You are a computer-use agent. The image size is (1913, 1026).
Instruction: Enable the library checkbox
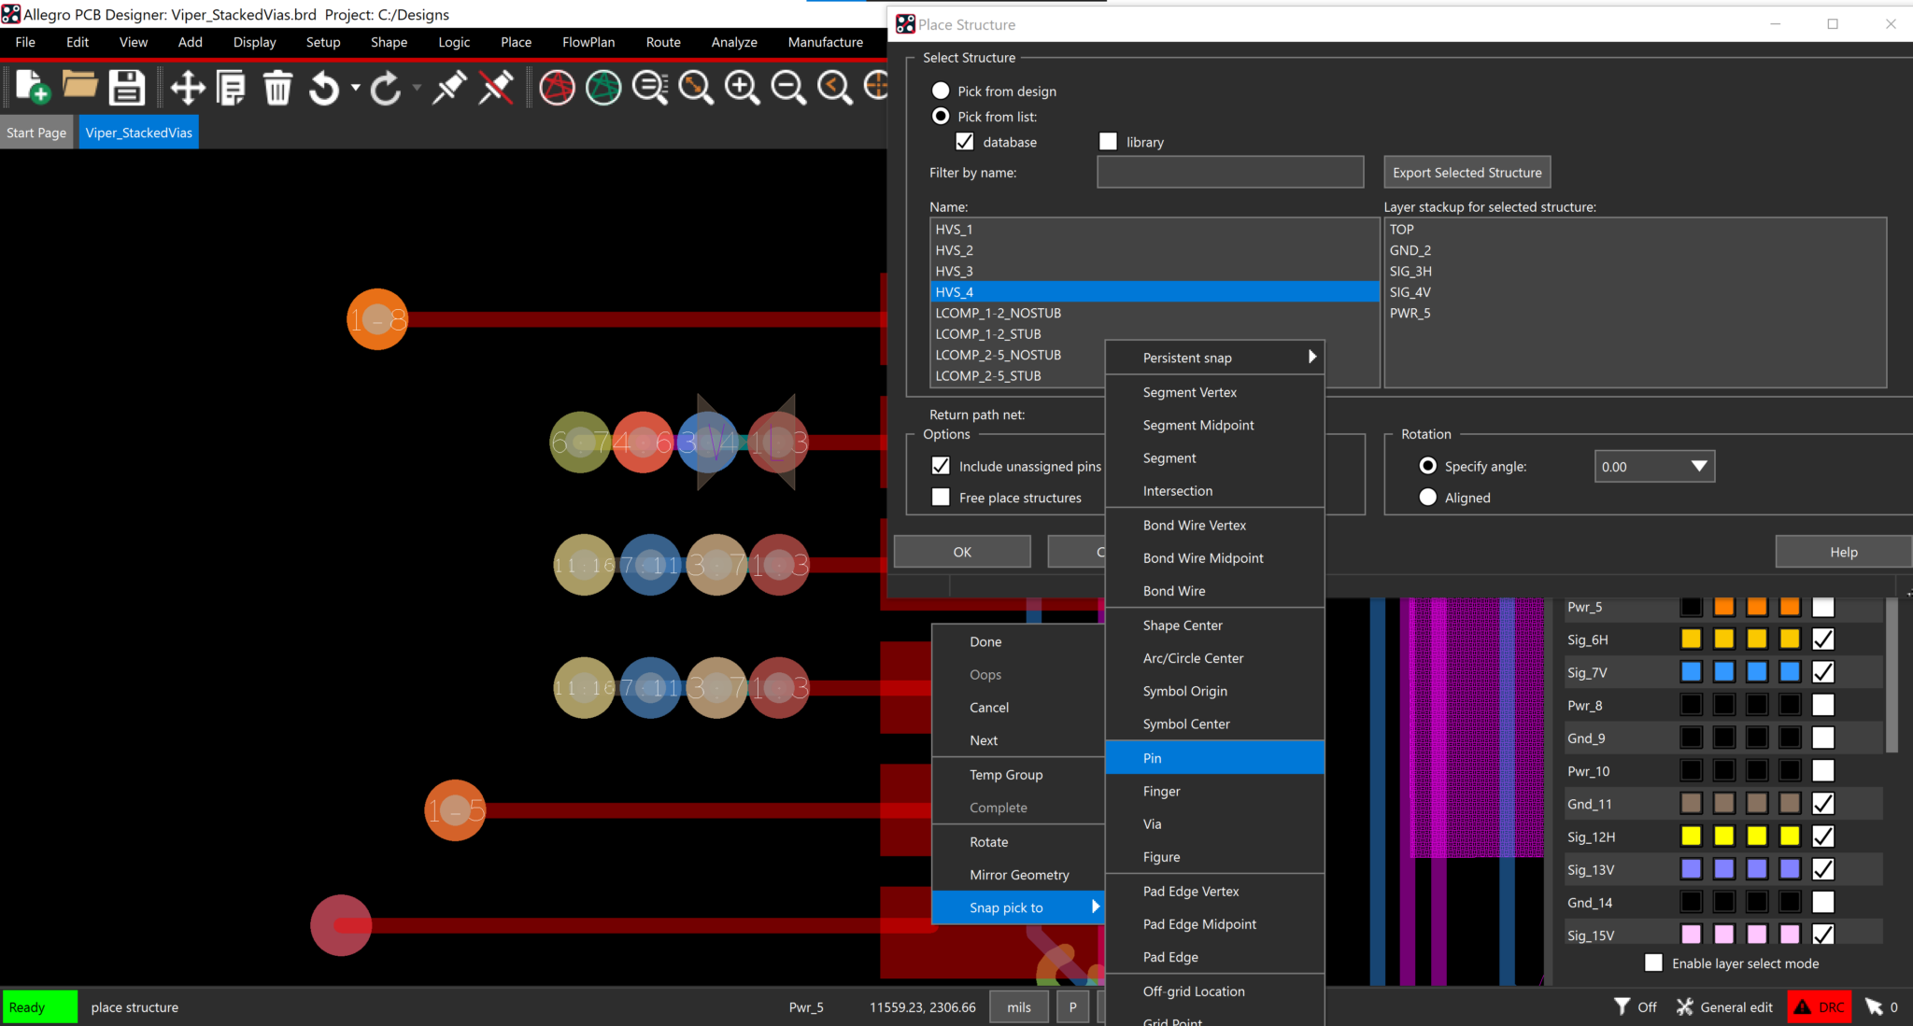pos(1108,141)
